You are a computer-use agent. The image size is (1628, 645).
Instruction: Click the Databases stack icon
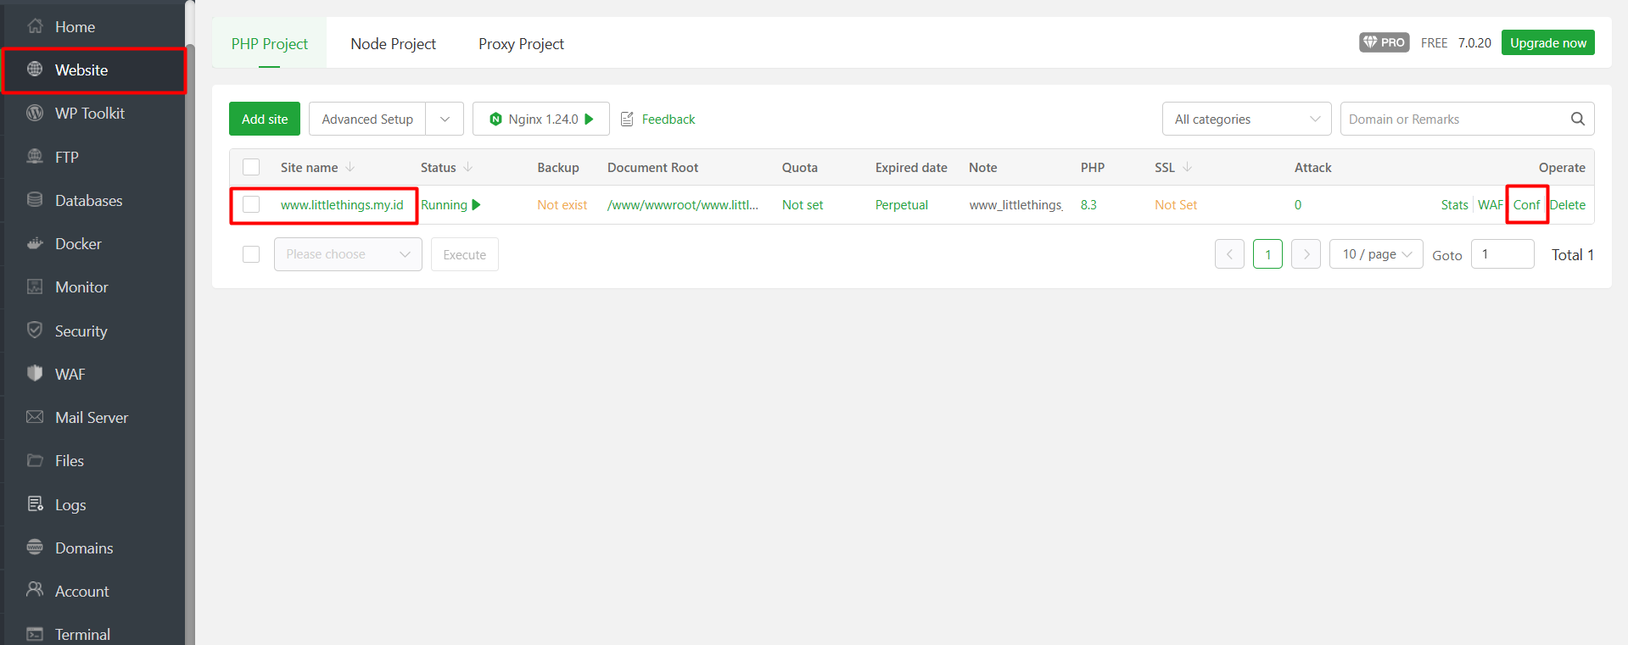click(35, 200)
